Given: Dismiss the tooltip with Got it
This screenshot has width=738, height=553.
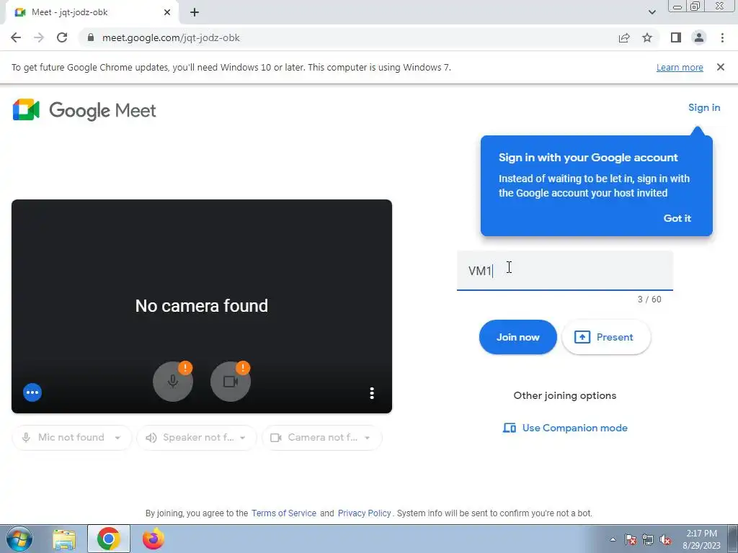Looking at the screenshot, I should [x=677, y=218].
